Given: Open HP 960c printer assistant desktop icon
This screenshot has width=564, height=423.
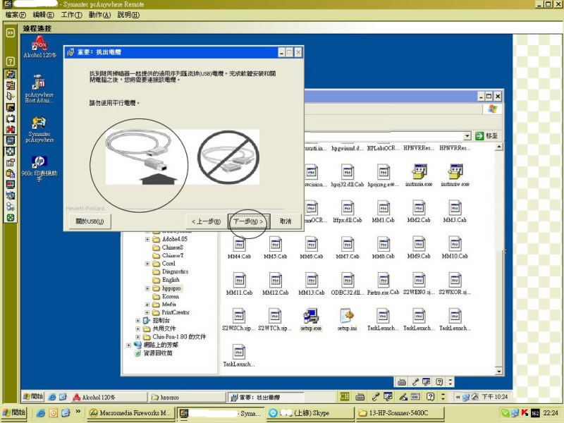Looking at the screenshot, I should pyautogui.click(x=39, y=168).
